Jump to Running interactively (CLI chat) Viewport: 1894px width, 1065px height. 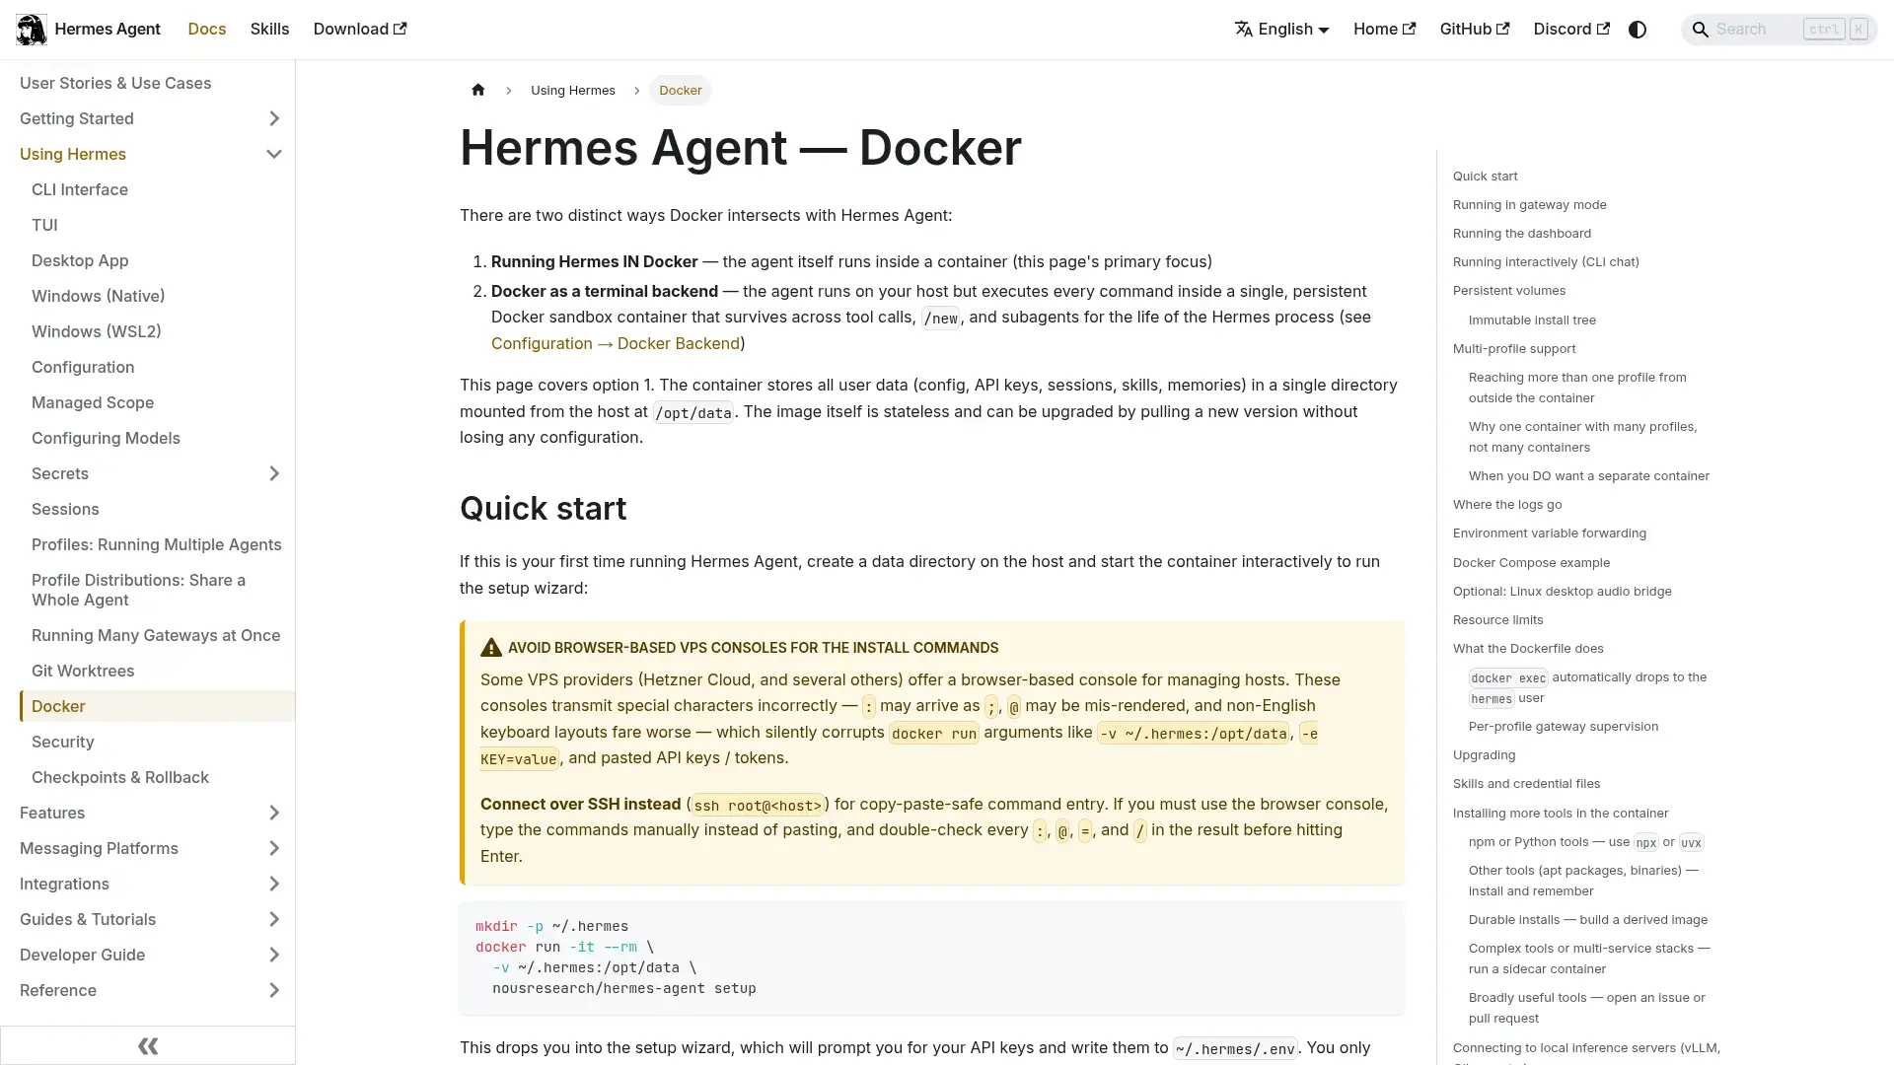1546,261
